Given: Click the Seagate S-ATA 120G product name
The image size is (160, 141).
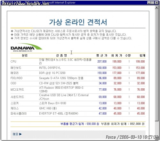Looking at the screenshot, I should (61, 78).
